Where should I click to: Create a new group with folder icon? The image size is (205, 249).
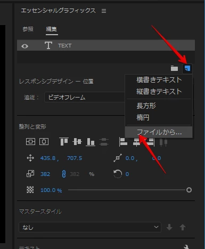[174, 68]
